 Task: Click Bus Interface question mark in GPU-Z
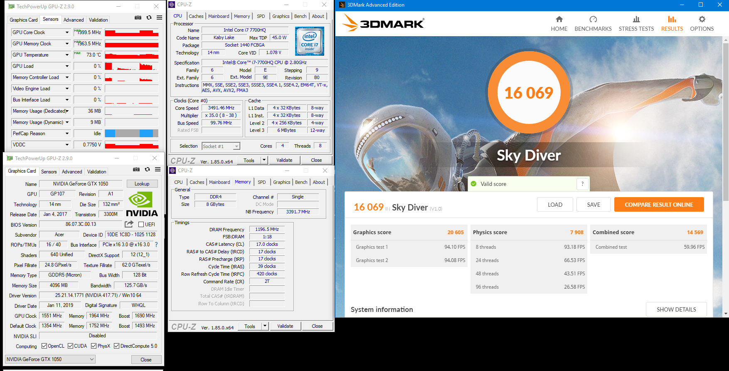156,245
